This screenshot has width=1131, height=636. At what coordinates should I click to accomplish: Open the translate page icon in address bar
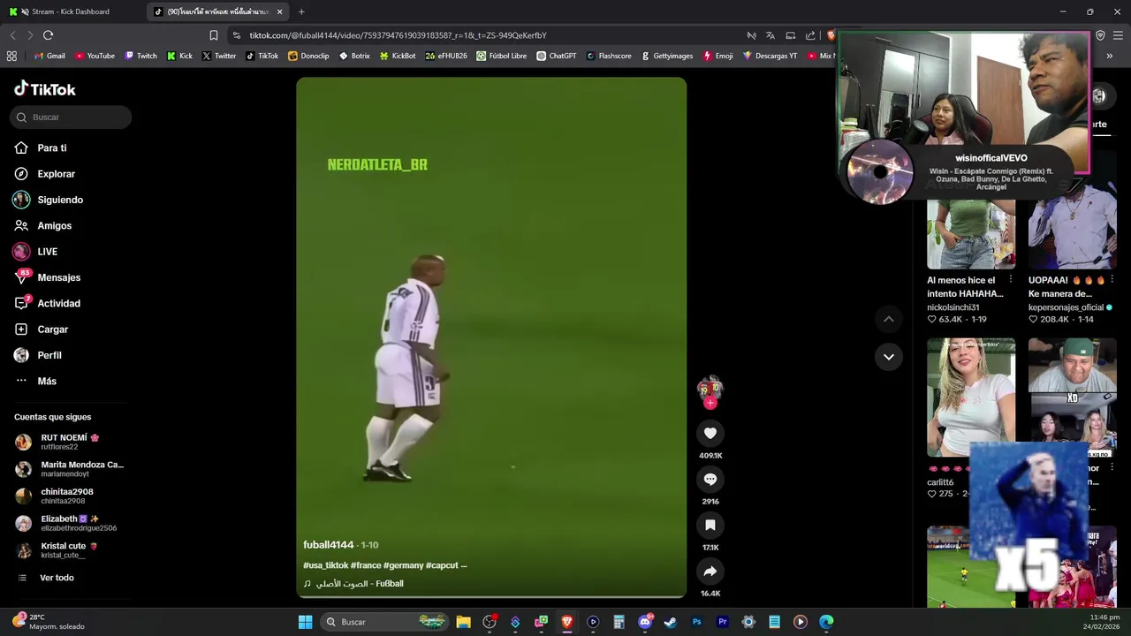(770, 35)
